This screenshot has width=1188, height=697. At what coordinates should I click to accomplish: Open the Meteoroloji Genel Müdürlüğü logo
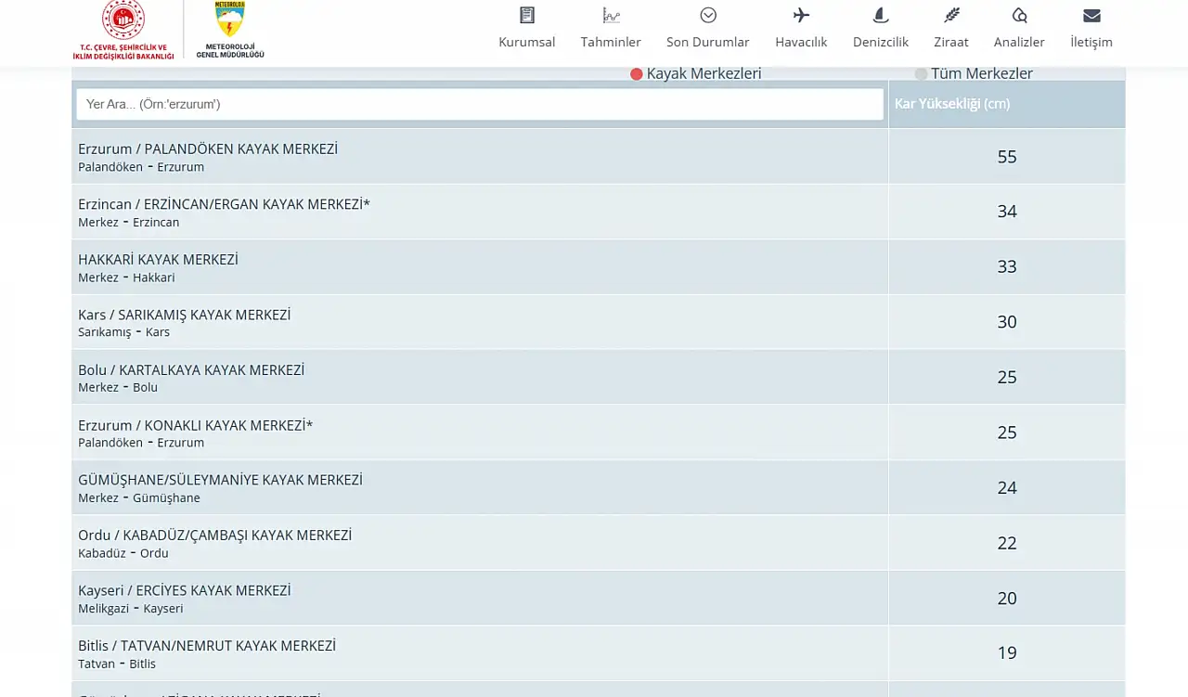[x=229, y=30]
